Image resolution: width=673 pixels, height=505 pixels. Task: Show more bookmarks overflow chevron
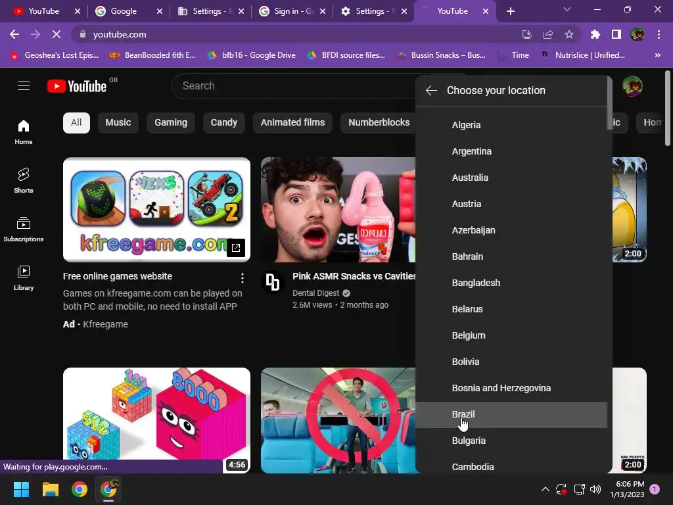pos(658,55)
